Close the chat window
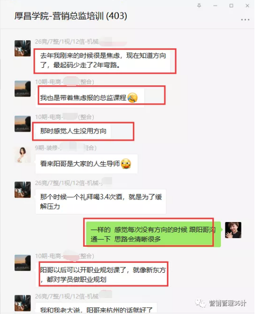 pyautogui.click(x=247, y=6)
